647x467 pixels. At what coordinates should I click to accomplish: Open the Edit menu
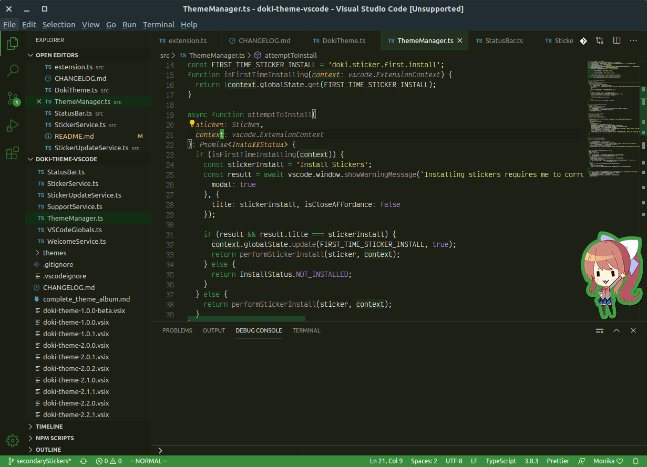tap(29, 25)
